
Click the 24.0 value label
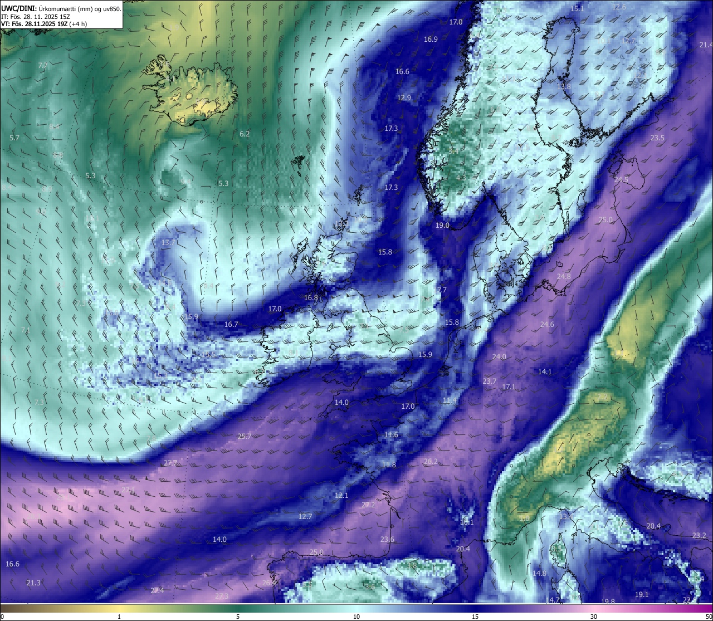click(499, 356)
